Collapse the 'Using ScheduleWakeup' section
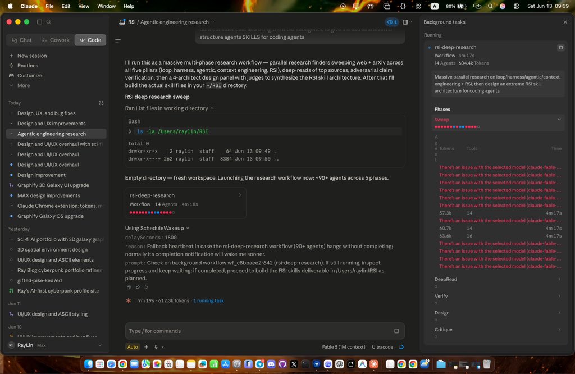Viewport: 575px width, 374px height. click(x=157, y=228)
